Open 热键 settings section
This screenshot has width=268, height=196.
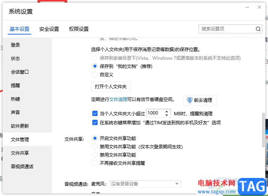point(27,99)
